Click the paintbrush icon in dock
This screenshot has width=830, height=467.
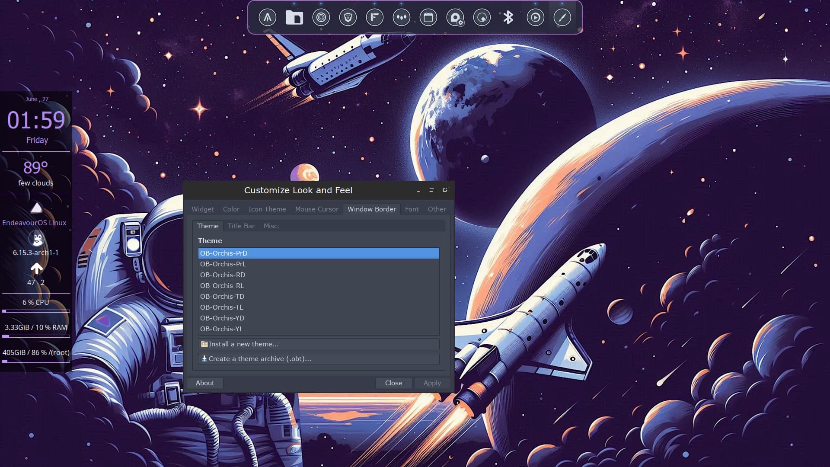(x=562, y=18)
